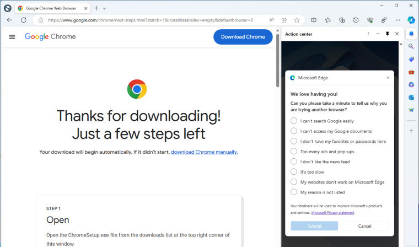The width and height of the screenshot is (419, 247).
Task: Open the tab actions dropdown chevron
Action: coord(105,8)
